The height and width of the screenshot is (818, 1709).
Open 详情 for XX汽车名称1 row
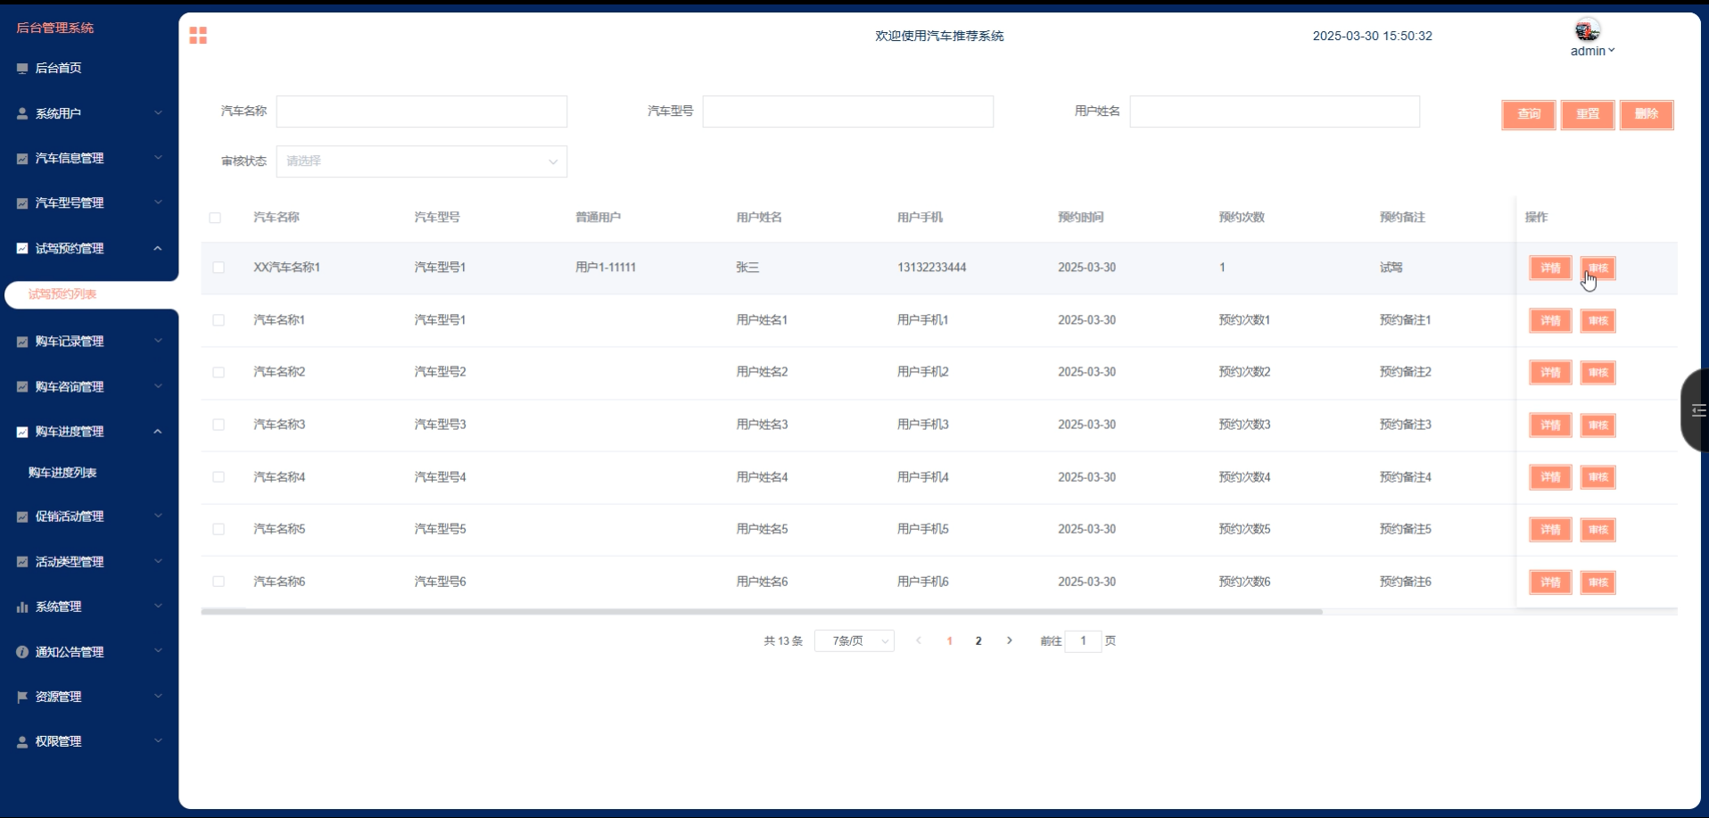tap(1550, 269)
